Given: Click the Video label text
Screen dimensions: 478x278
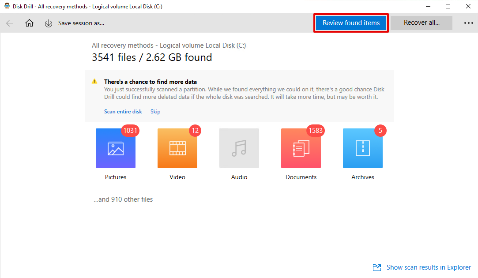Looking at the screenshot, I should [x=177, y=177].
